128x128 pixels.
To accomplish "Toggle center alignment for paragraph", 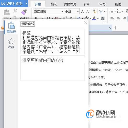I will point(118,19).
